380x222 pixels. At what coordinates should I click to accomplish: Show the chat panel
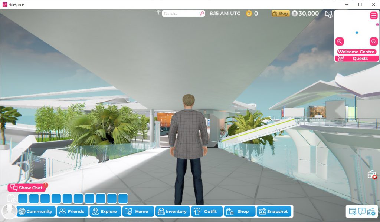(x=27, y=188)
